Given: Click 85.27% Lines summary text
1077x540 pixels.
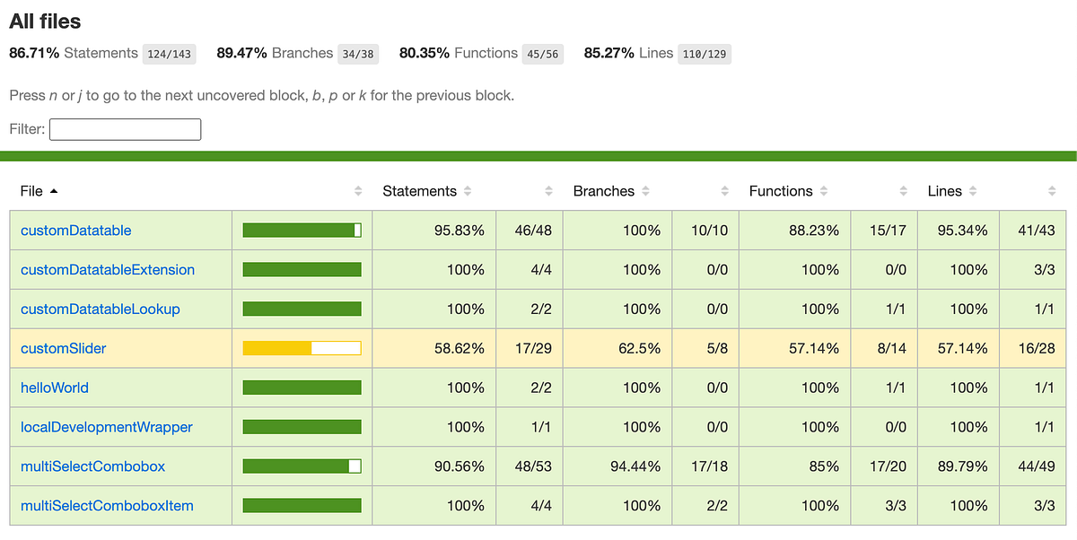Looking at the screenshot, I should (x=628, y=54).
